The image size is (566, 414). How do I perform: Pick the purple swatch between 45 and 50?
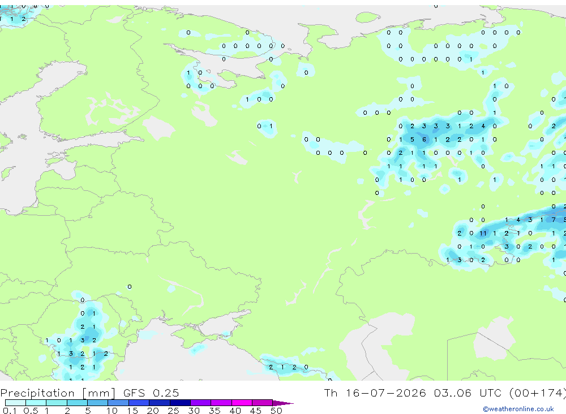pyautogui.click(x=262, y=403)
